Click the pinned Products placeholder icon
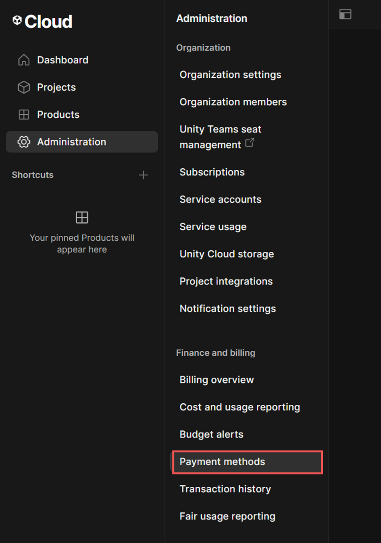Screen dimensions: 381x543 tap(82, 217)
